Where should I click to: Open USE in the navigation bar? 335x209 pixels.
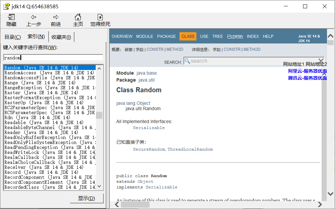(204, 36)
